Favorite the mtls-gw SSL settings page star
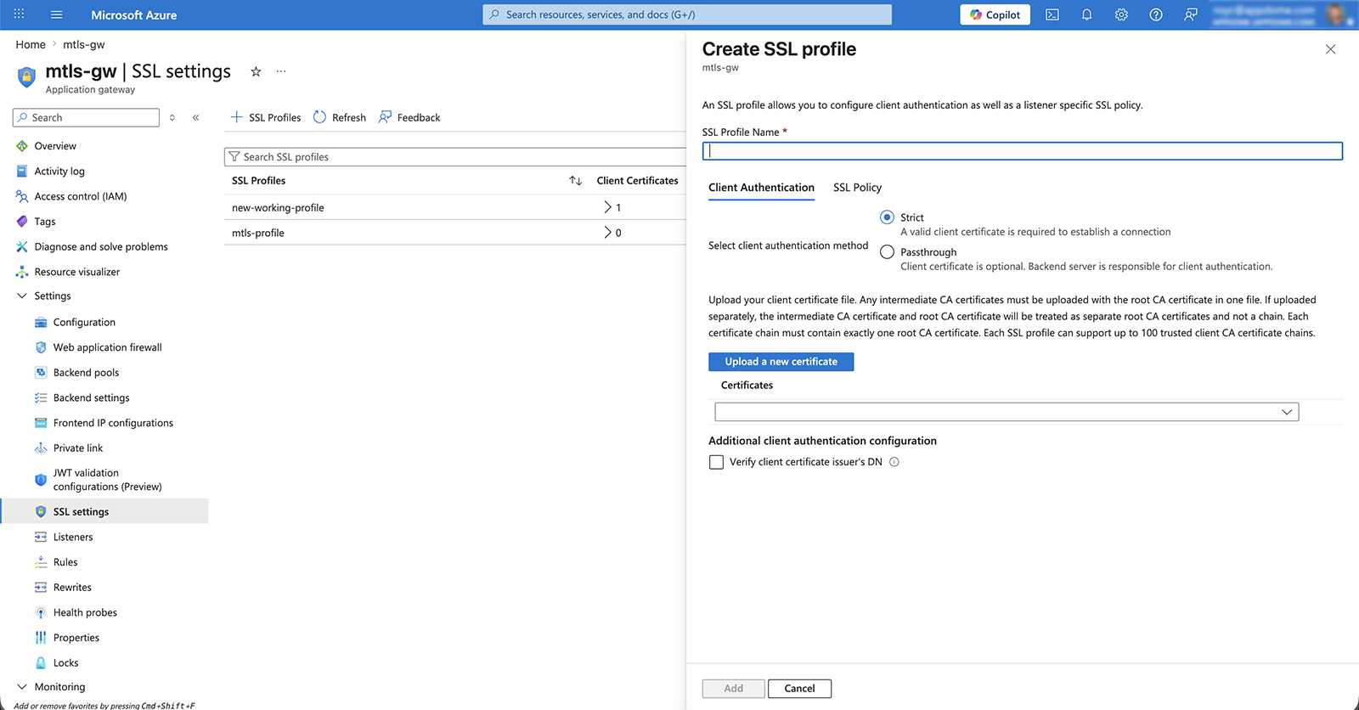1359x710 pixels. tap(256, 71)
